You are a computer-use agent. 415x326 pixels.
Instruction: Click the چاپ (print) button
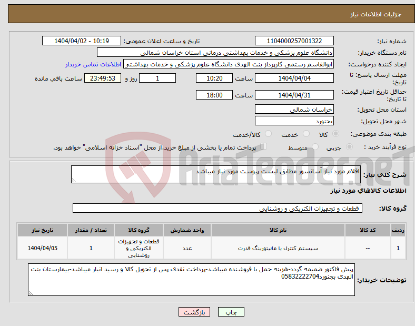231,312
